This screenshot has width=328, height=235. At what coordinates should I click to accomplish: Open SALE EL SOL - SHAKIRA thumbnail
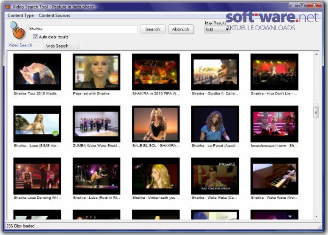point(156,124)
